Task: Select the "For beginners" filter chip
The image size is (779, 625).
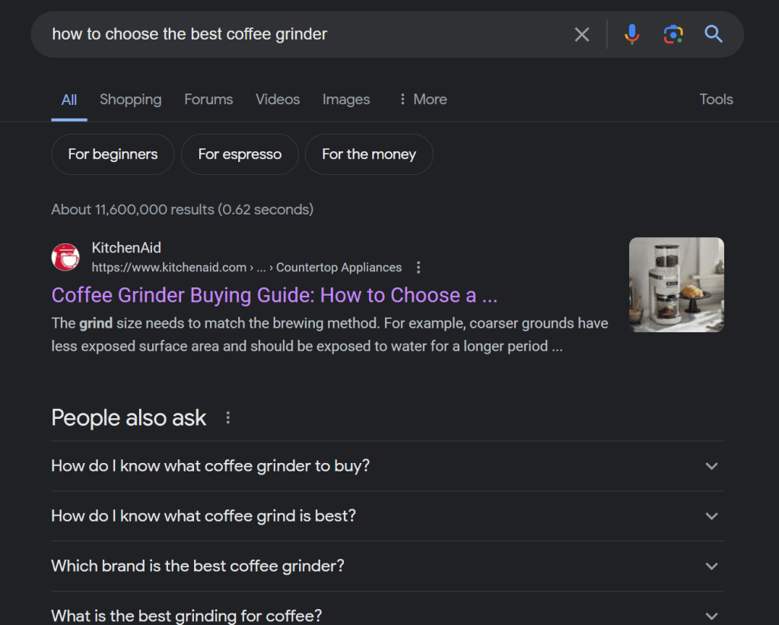Action: 113,154
